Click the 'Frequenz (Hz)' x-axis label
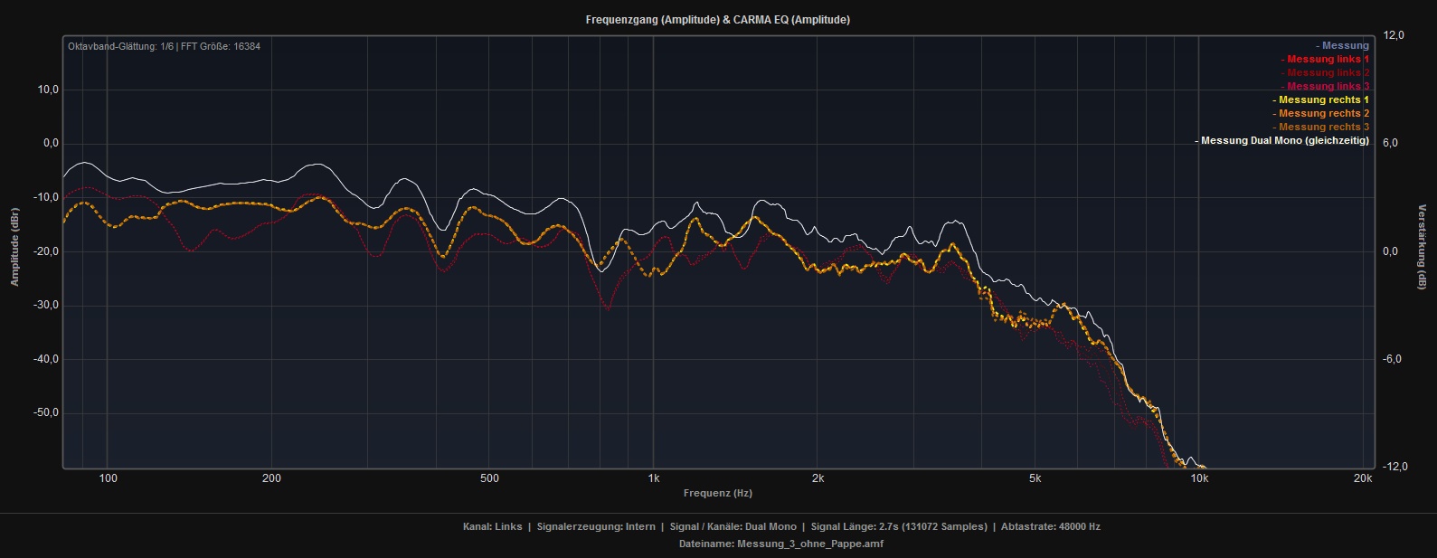 click(x=717, y=494)
